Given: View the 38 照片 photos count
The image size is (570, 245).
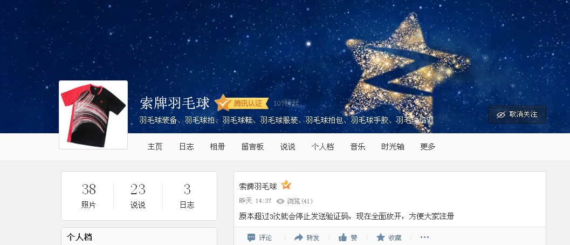Looking at the screenshot, I should click(88, 196).
